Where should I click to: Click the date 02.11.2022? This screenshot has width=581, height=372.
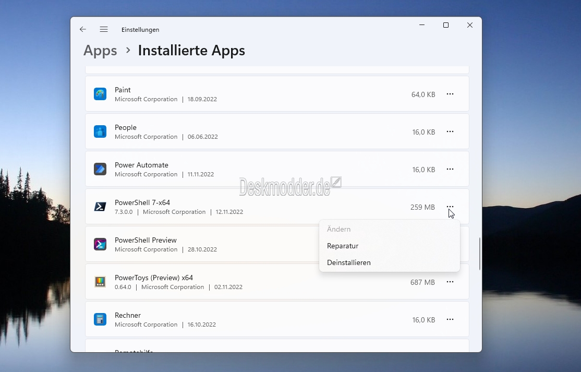(228, 287)
